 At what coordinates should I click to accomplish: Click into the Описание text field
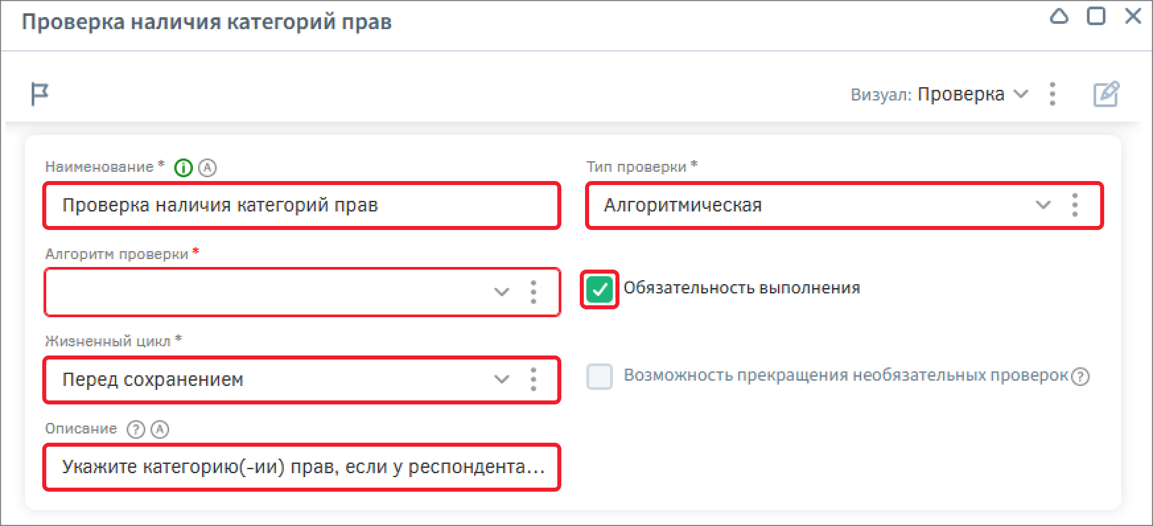301,467
